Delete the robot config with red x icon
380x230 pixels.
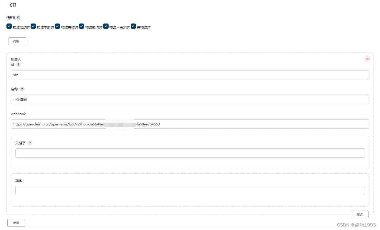pos(367,59)
